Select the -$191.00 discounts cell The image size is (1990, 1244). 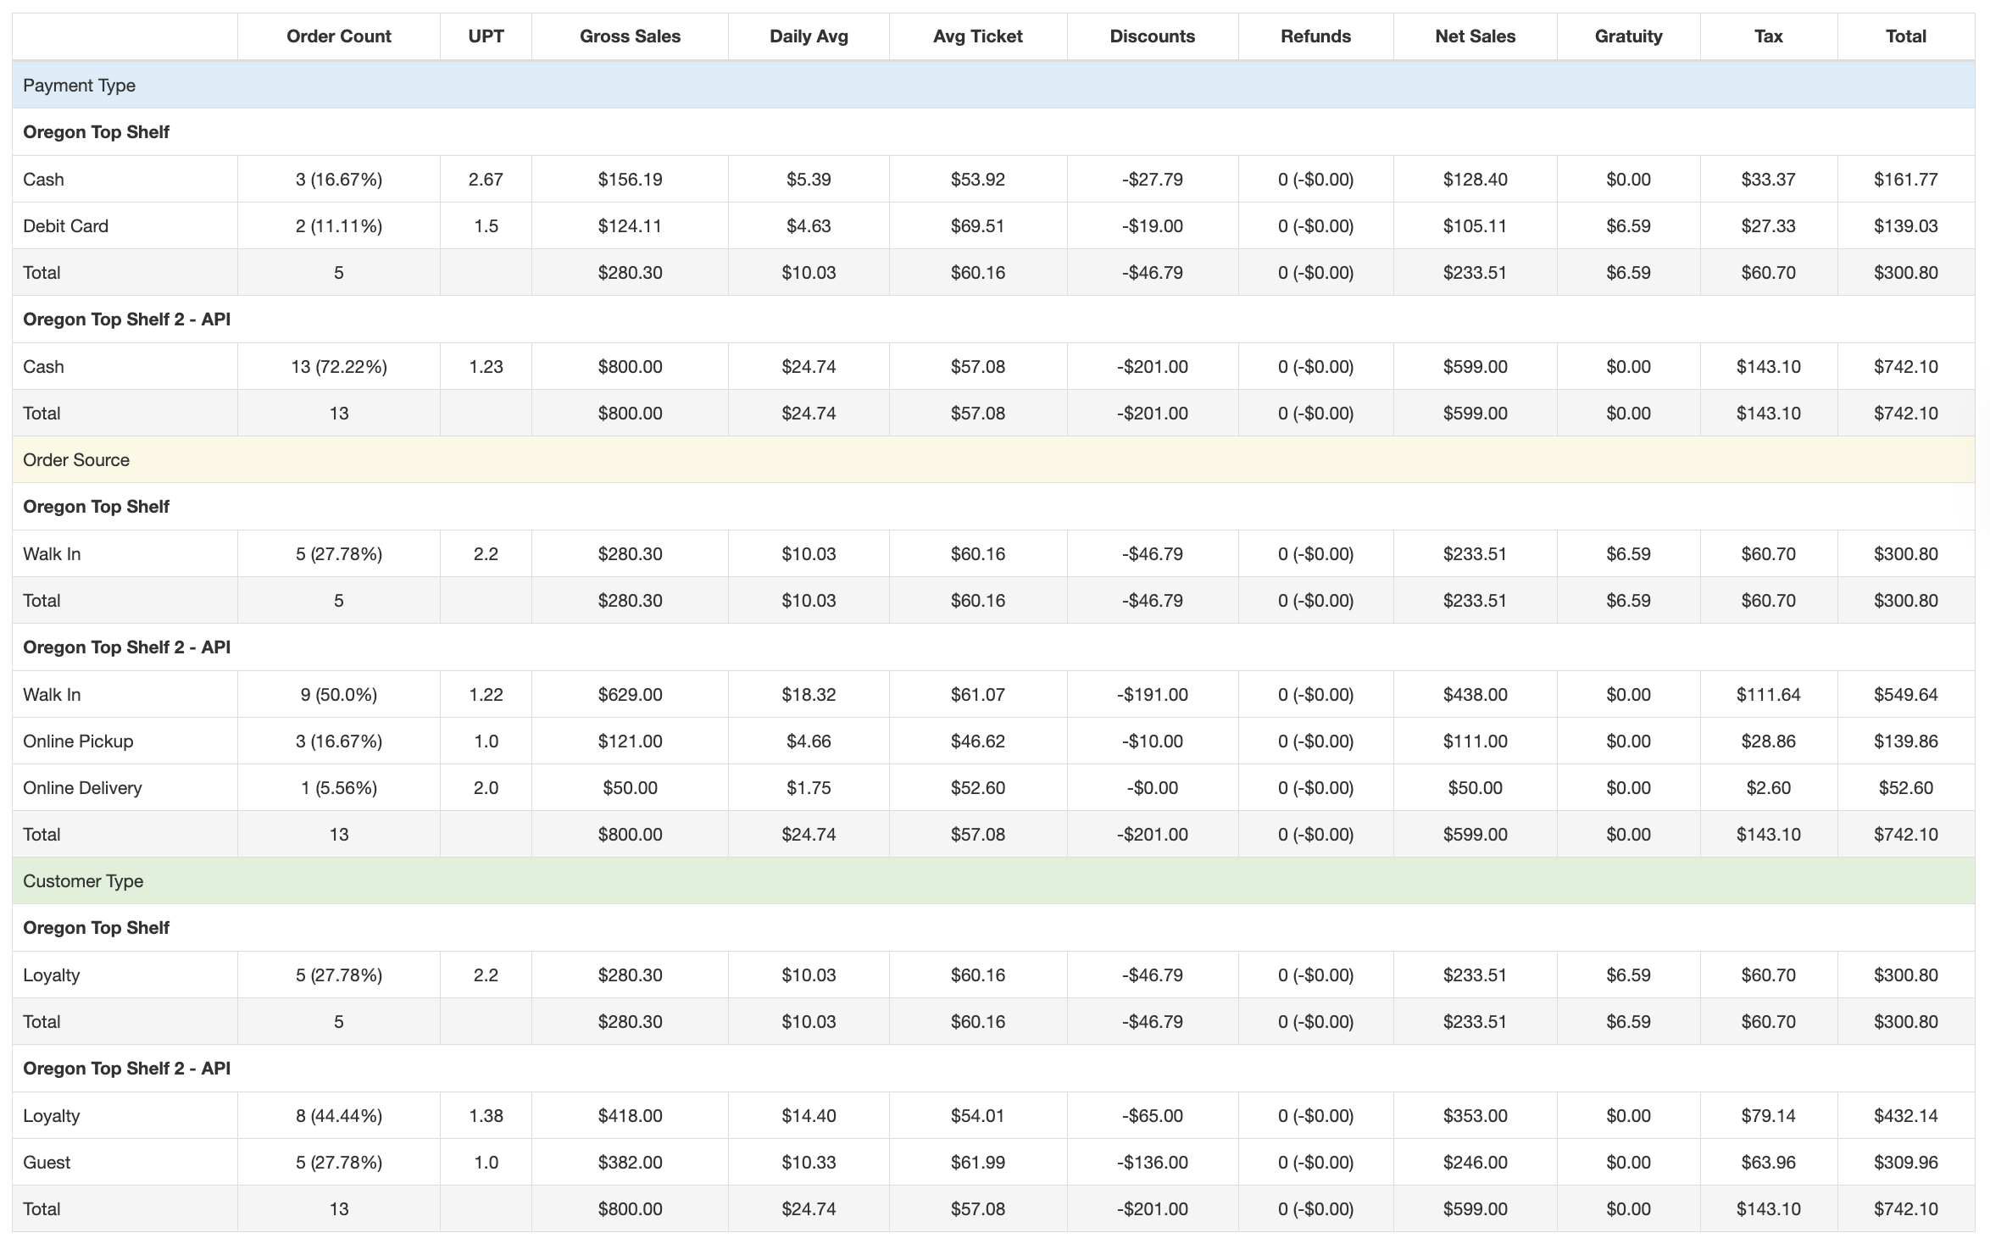pos(1152,694)
